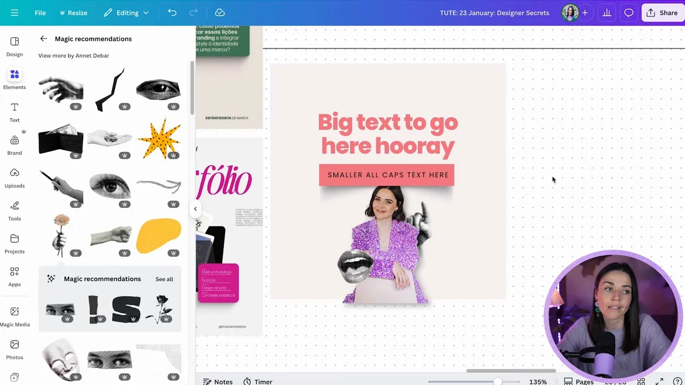
Task: Open the File menu
Action: tap(40, 12)
